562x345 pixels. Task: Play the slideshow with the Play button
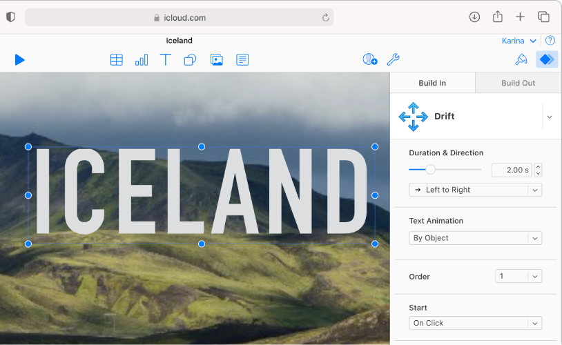20,60
